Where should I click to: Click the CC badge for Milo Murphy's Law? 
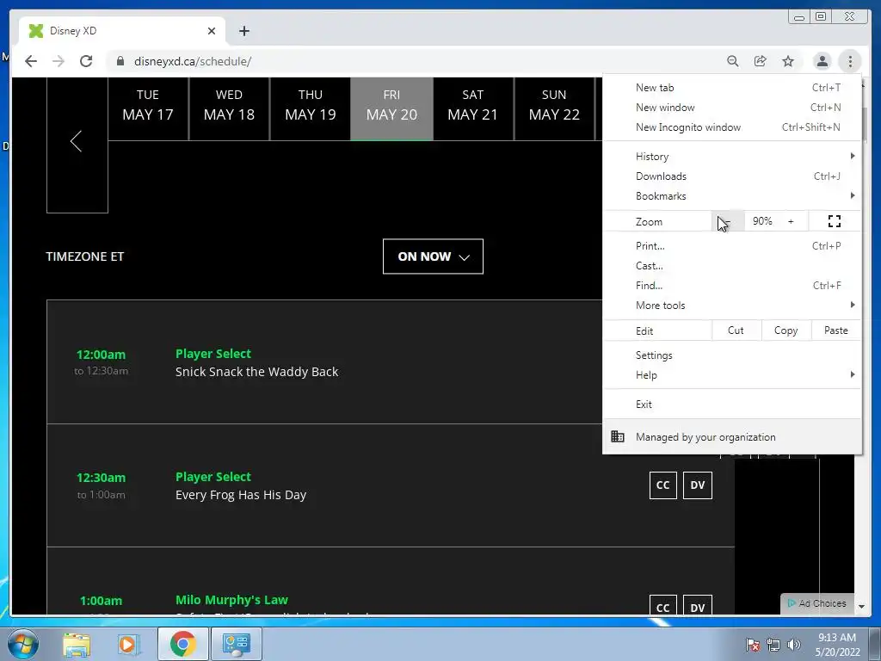(663, 605)
